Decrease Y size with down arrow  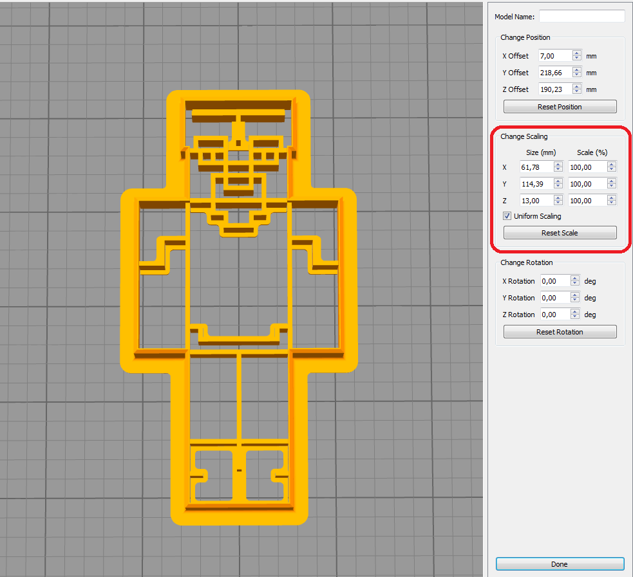click(558, 187)
